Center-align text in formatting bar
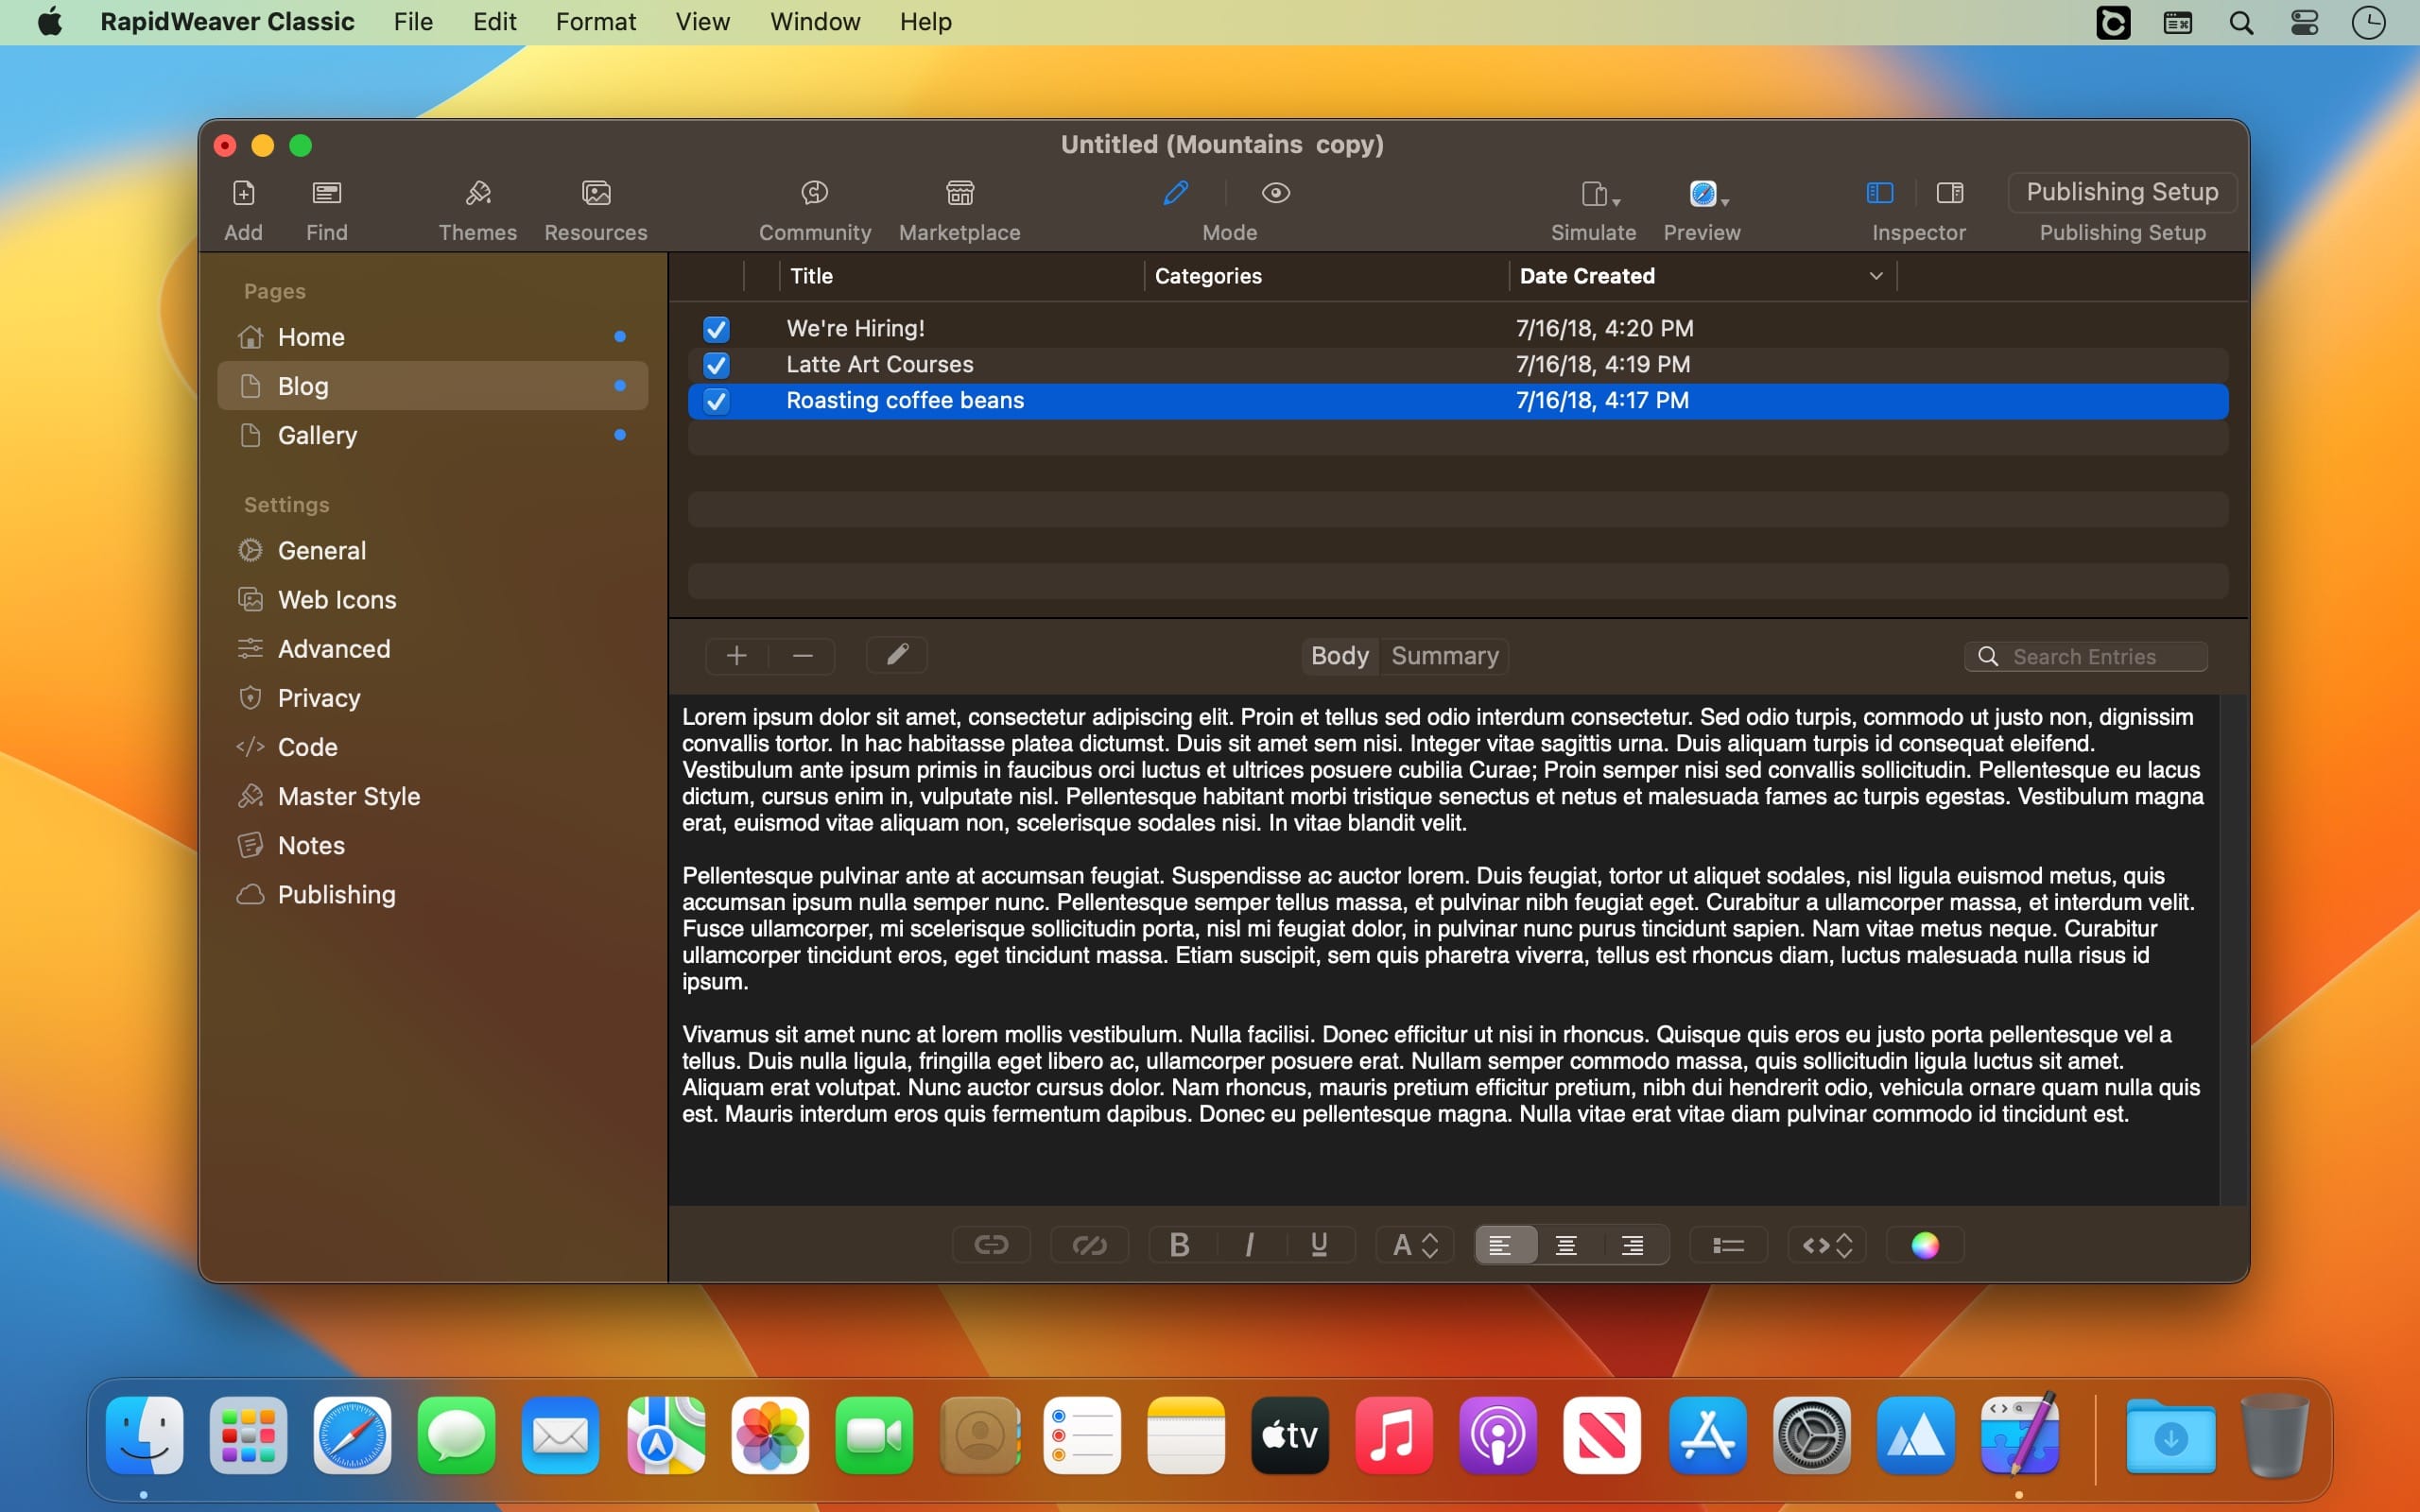Viewport: 2420px width, 1512px height. point(1566,1245)
